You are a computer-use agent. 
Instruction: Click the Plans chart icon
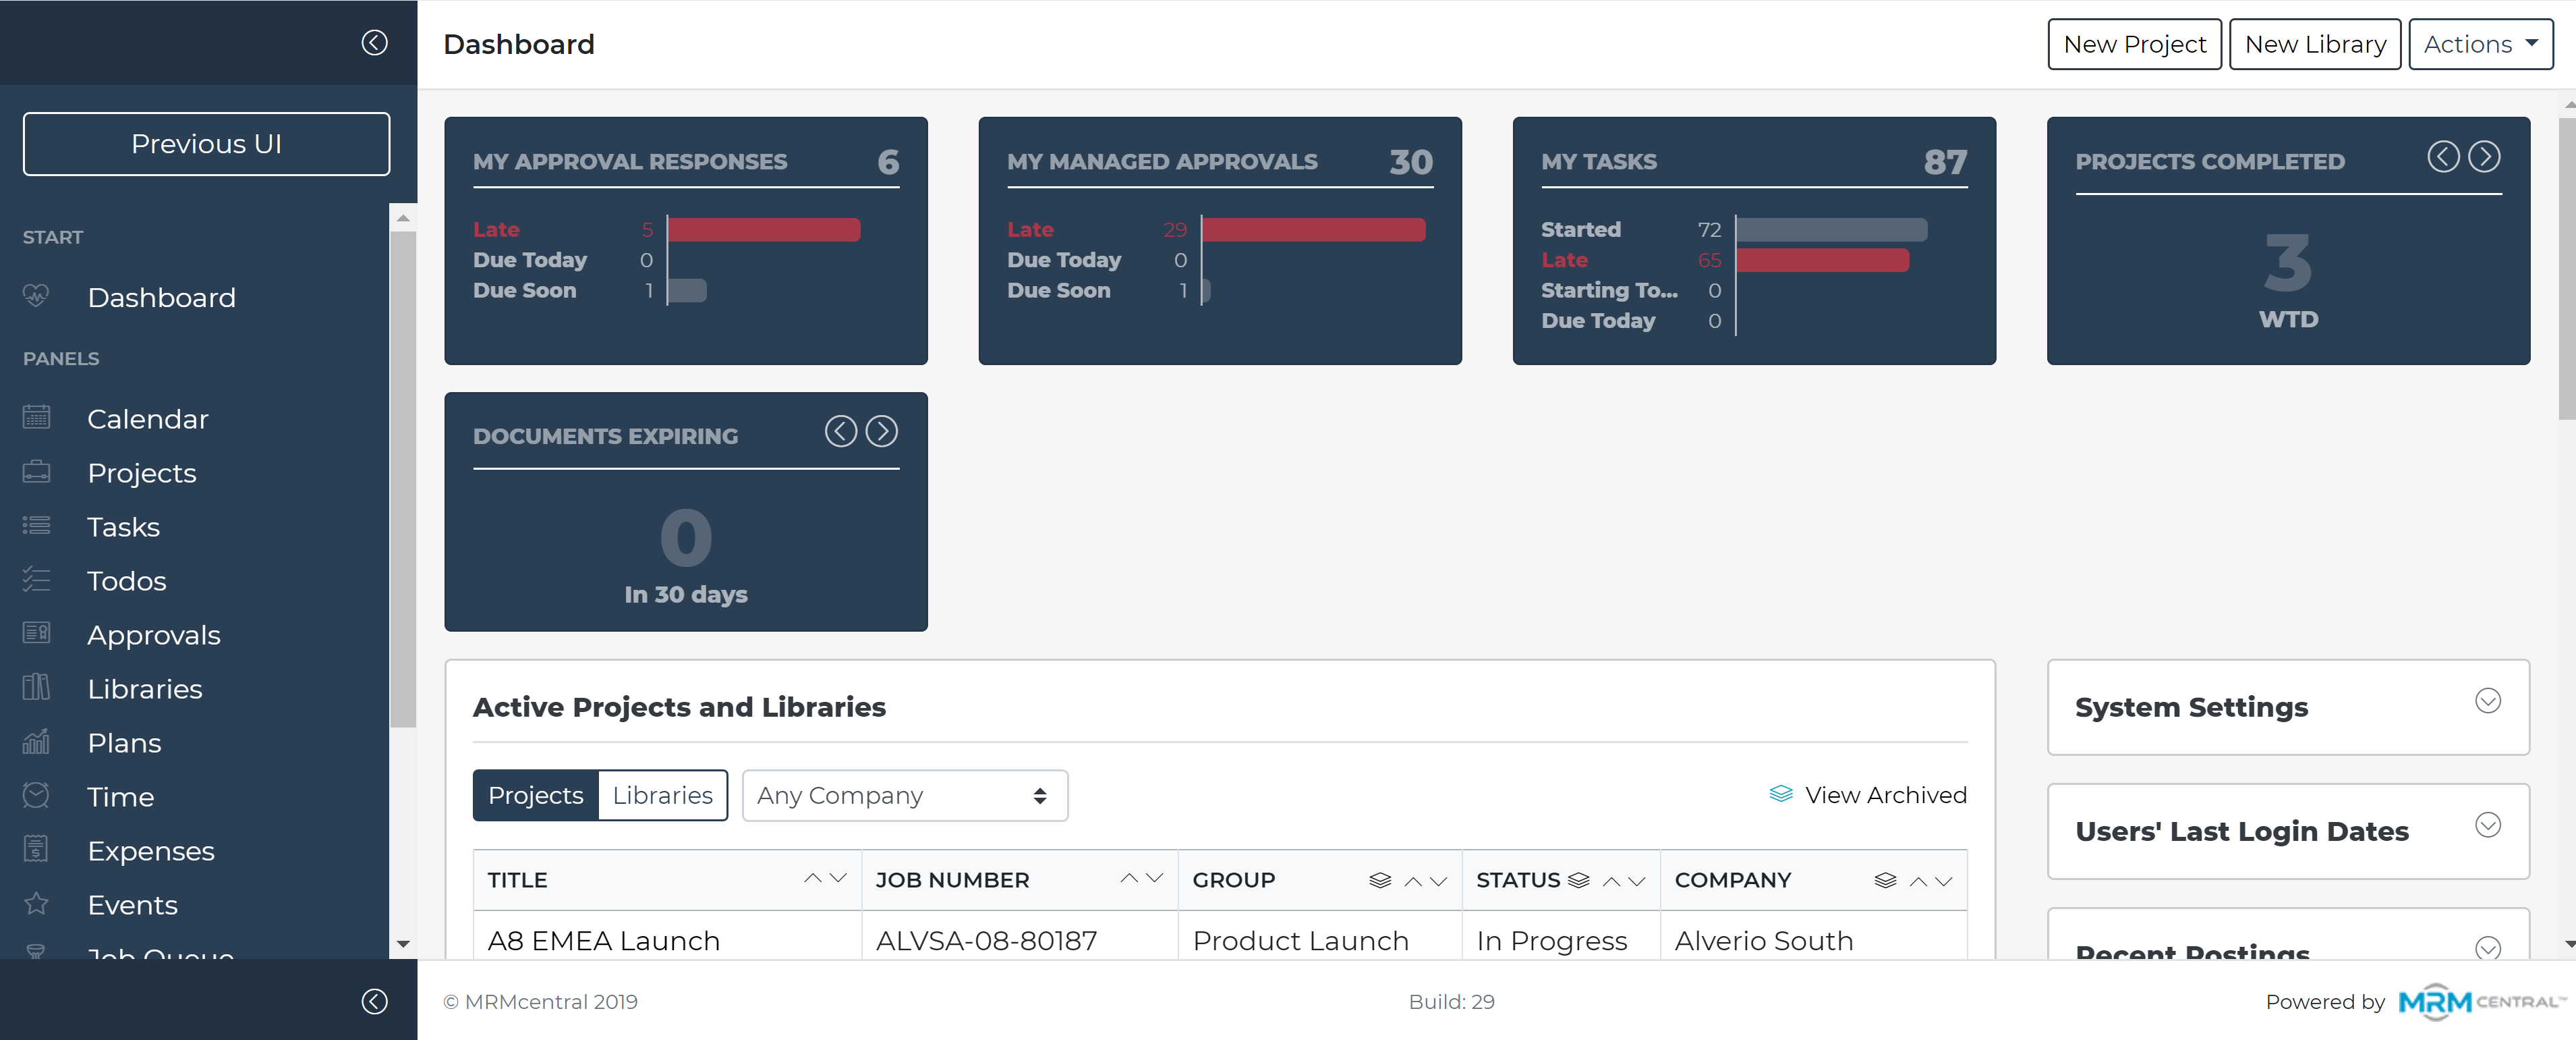36,742
